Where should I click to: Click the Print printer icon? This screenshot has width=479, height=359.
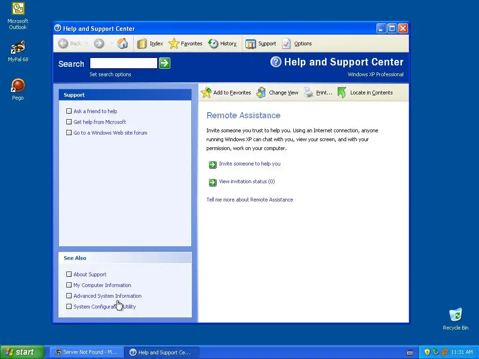[x=309, y=93]
